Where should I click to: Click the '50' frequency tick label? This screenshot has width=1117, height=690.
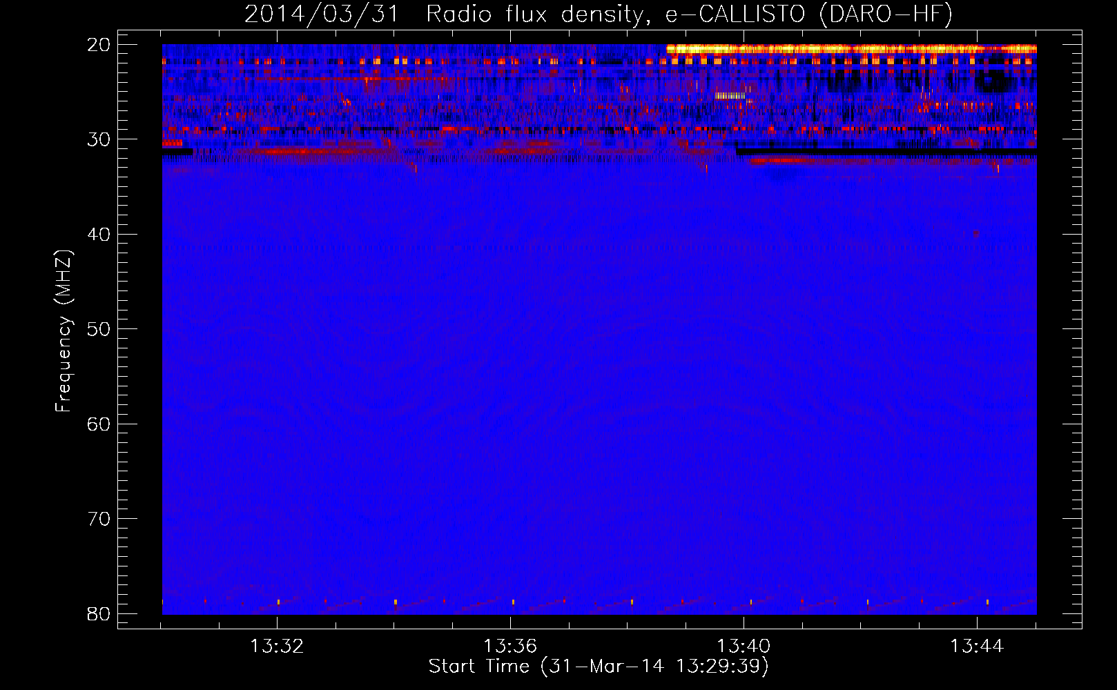coord(99,329)
